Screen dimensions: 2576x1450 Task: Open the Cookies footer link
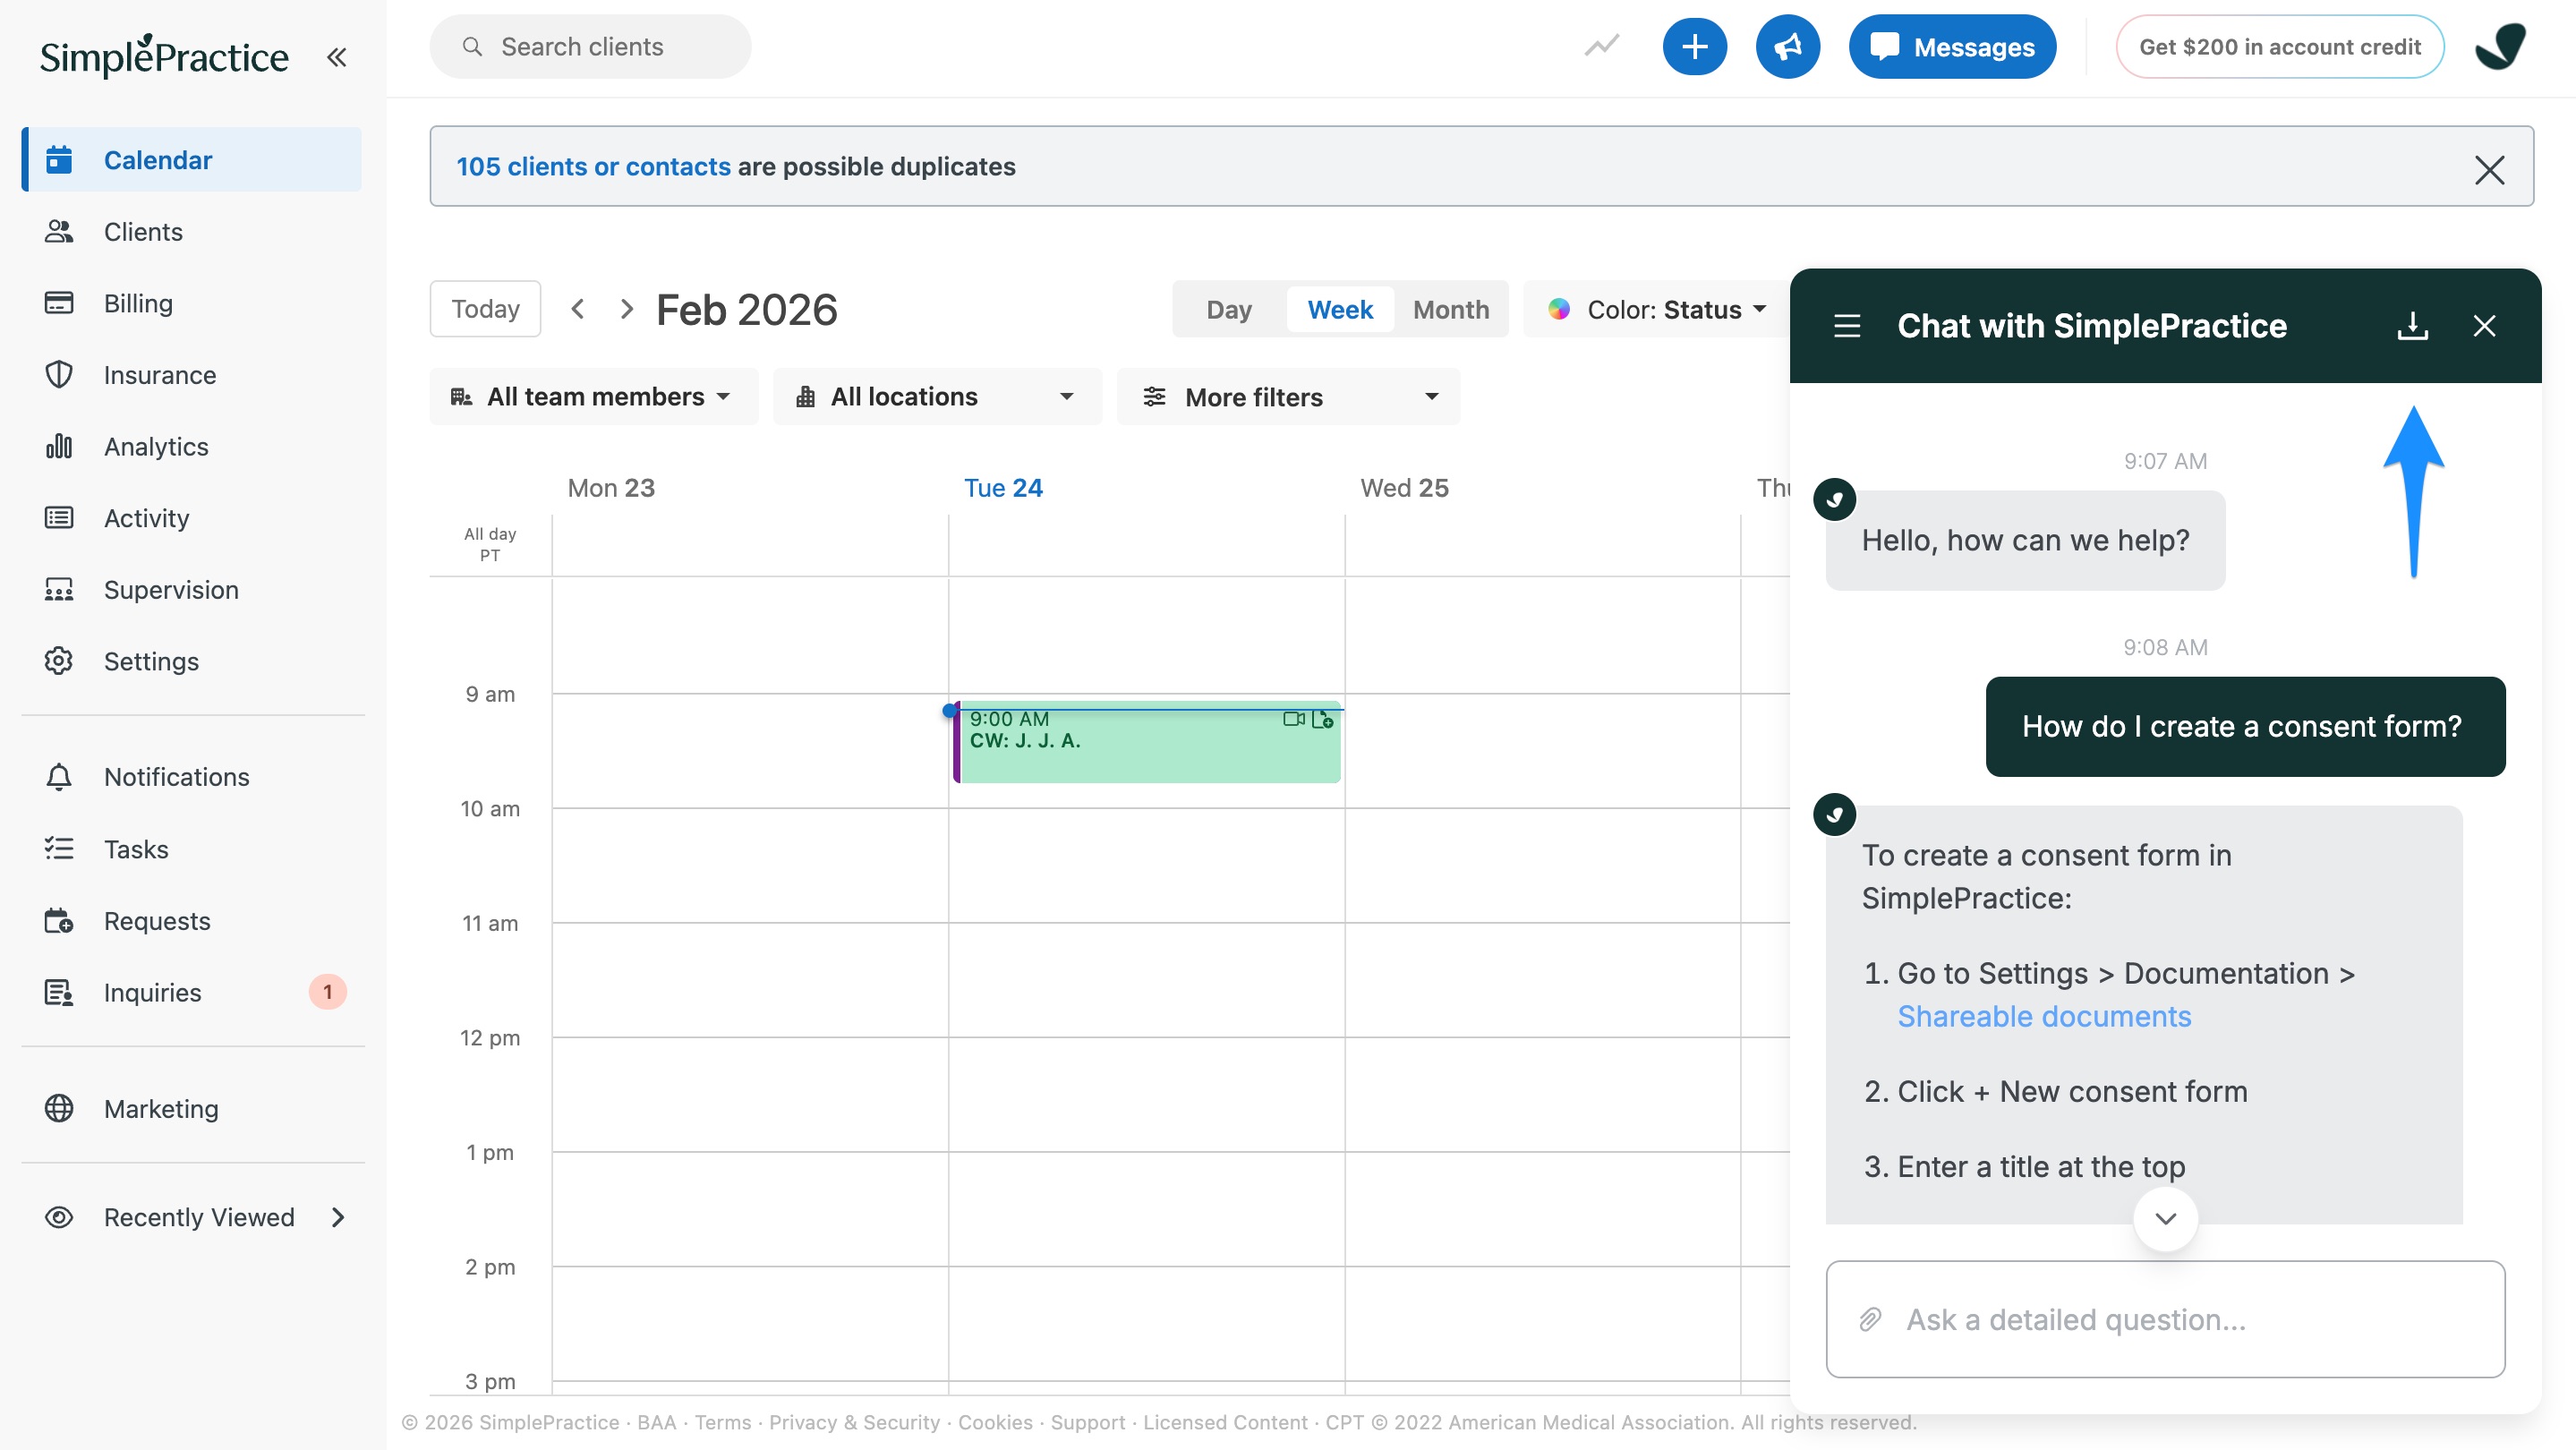(x=995, y=1423)
